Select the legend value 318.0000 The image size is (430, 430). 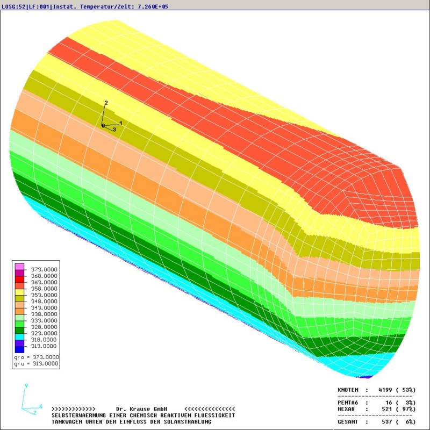[x=44, y=340]
